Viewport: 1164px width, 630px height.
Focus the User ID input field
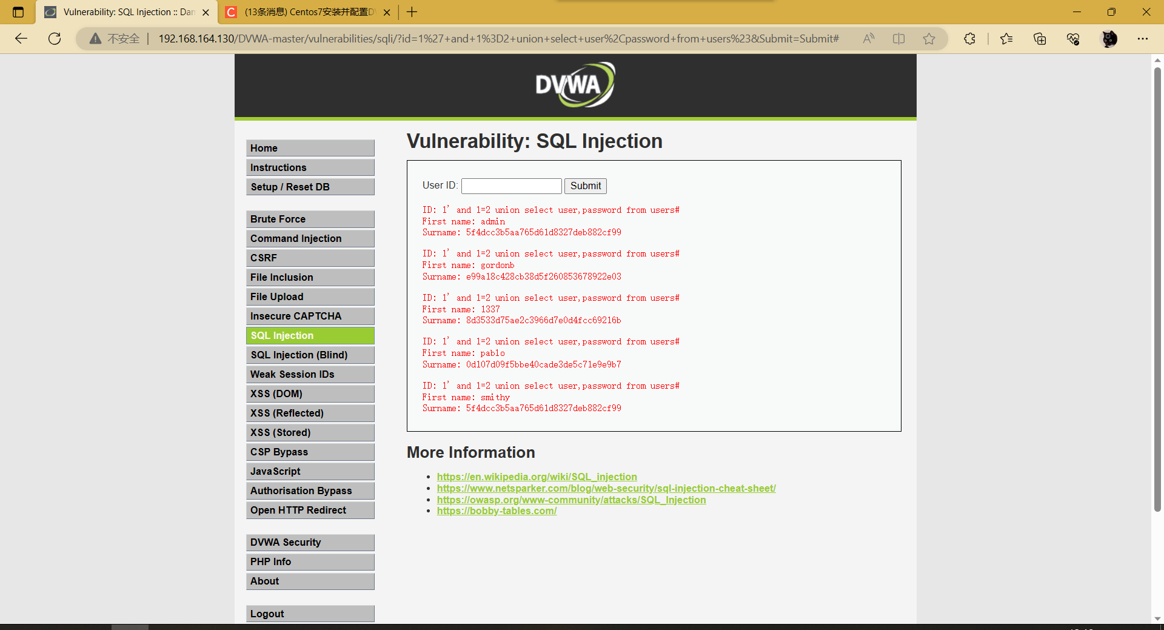pos(512,186)
